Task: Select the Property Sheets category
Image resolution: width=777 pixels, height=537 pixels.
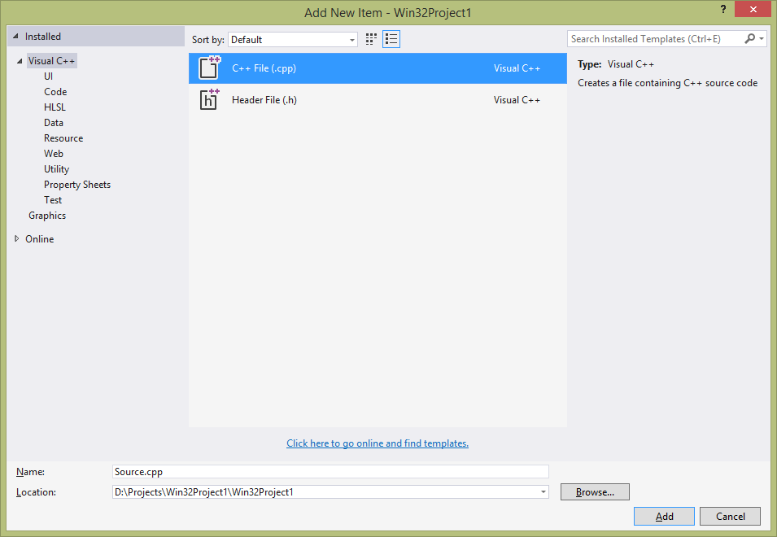Action: [x=77, y=185]
